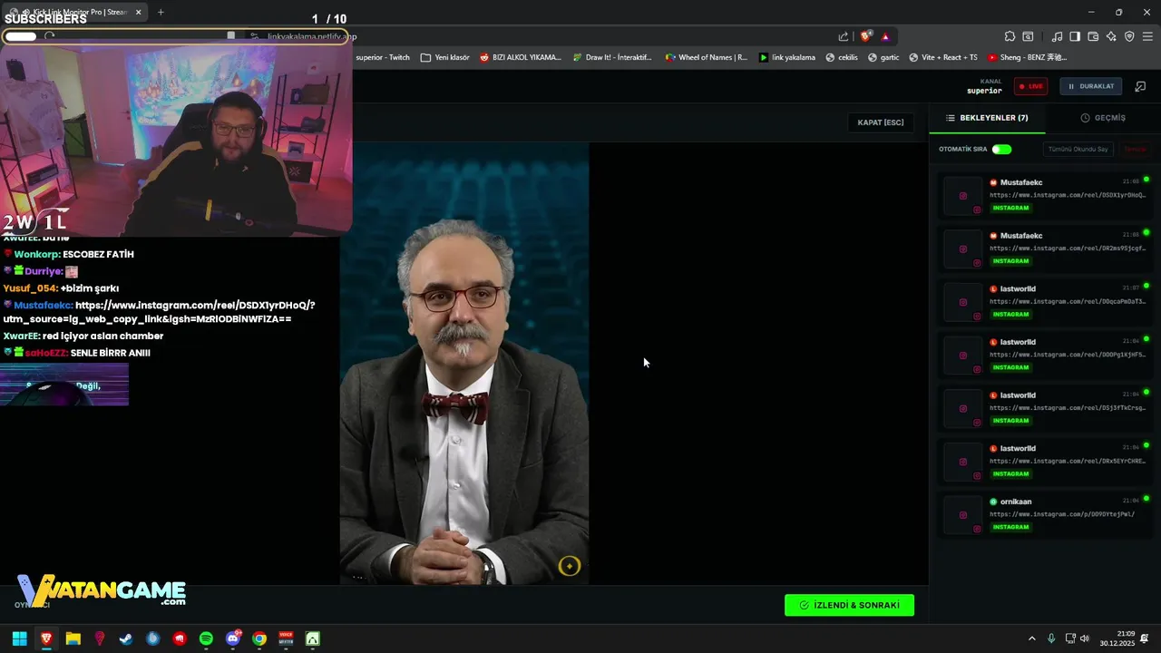Show hidden system tray icons chevron
Viewport: 1161px width, 653px height.
(1031, 638)
